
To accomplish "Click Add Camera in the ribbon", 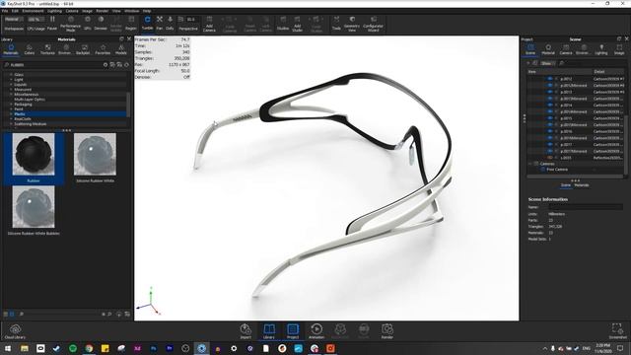I will [209, 24].
